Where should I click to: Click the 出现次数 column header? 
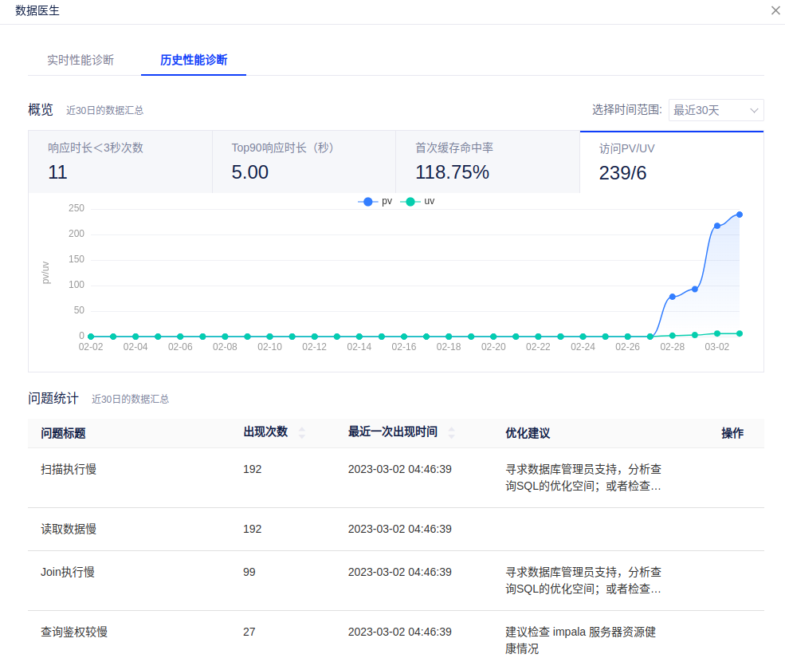(x=265, y=432)
